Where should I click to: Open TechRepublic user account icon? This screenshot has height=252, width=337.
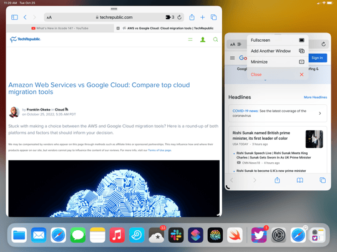tap(203, 39)
